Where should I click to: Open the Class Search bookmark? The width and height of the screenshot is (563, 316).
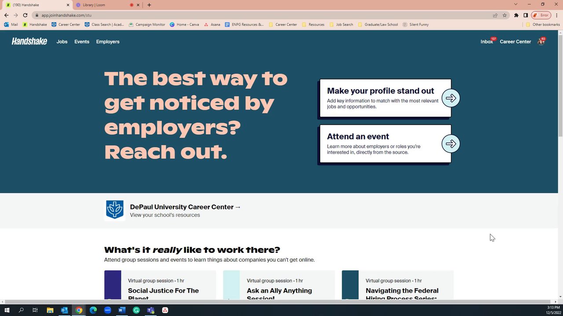(104, 25)
